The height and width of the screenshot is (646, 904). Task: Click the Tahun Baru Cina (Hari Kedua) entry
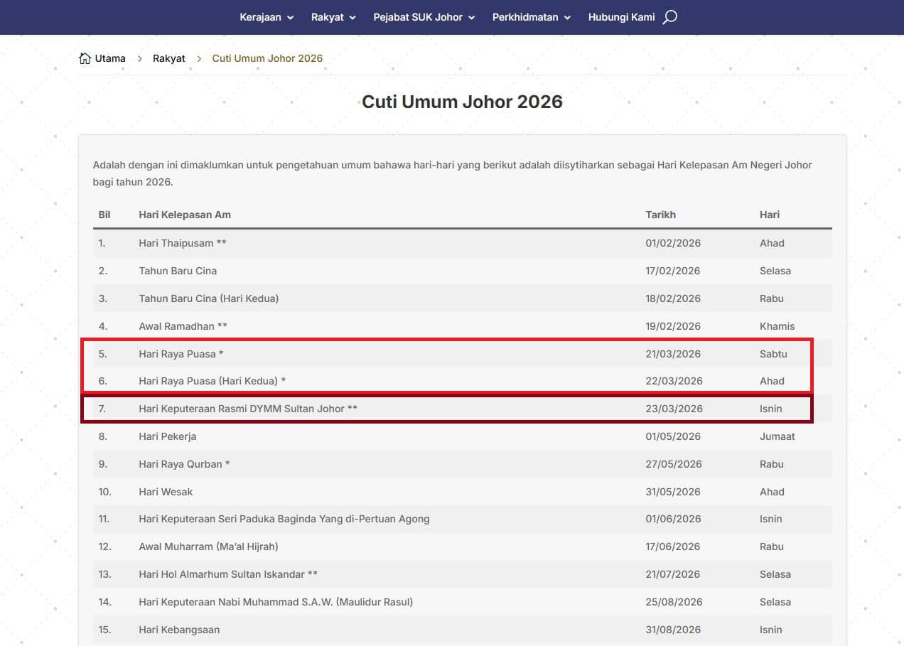tap(209, 298)
